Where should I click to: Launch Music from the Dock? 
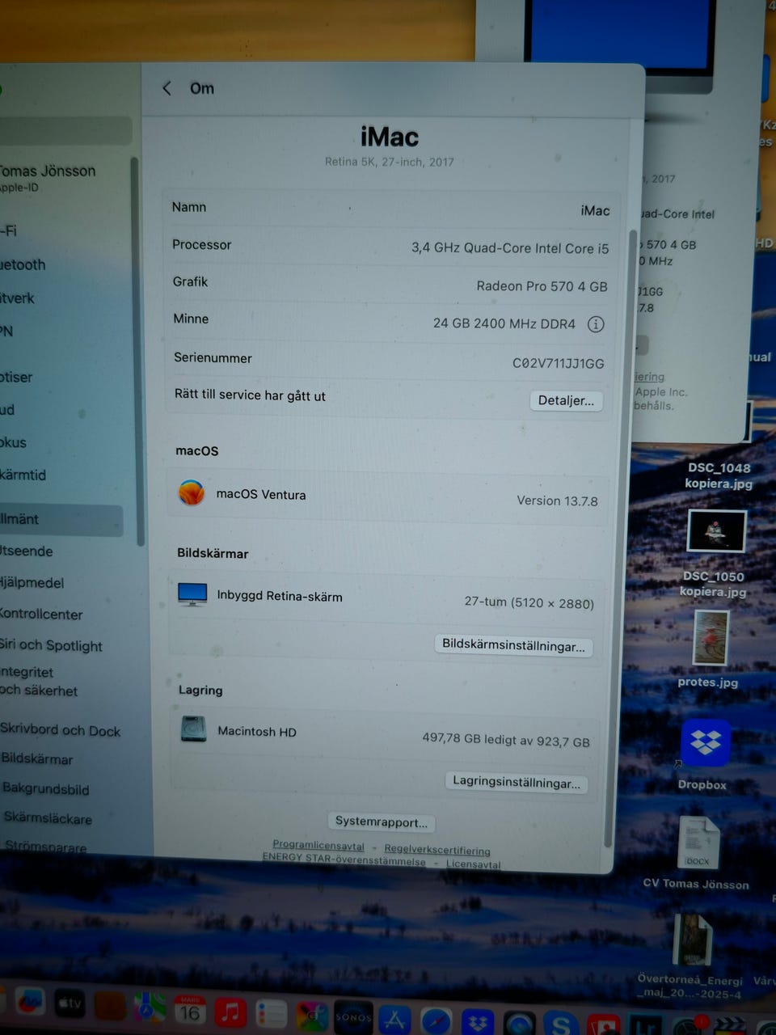click(x=230, y=1012)
